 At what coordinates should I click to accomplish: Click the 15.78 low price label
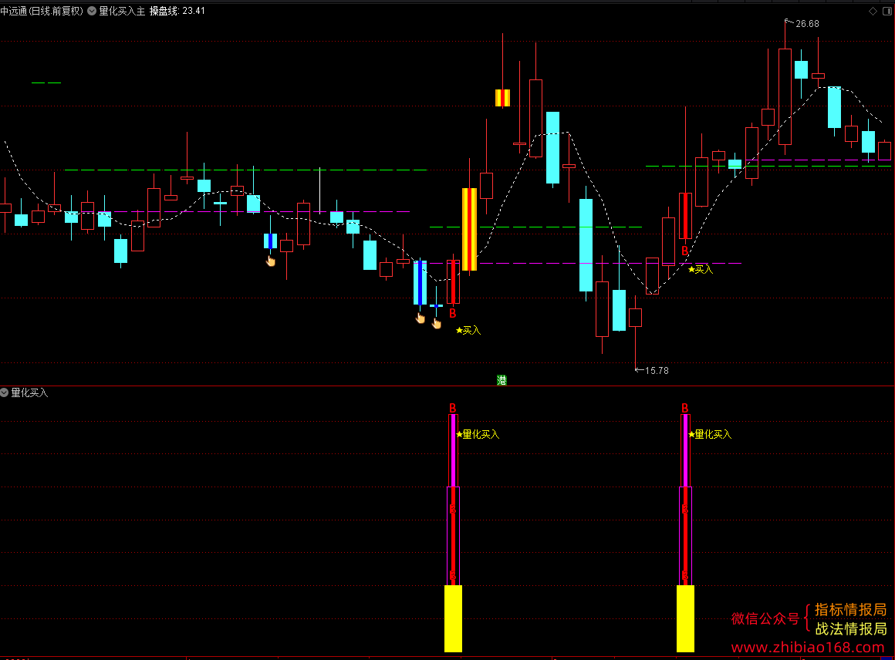click(657, 371)
